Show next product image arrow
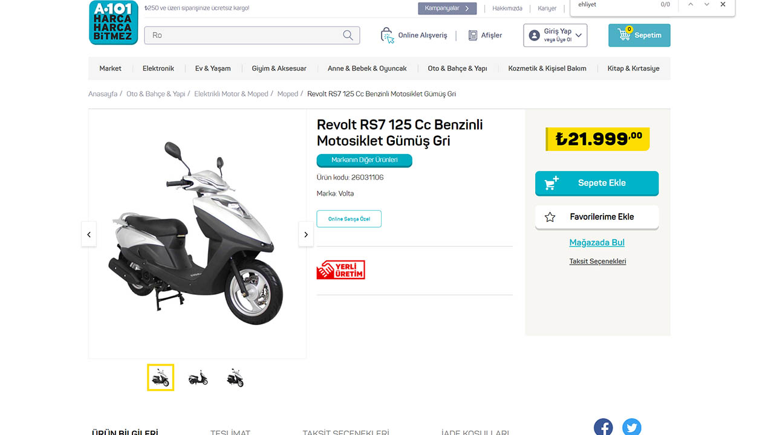Image resolution: width=774 pixels, height=435 pixels. pos(306,234)
